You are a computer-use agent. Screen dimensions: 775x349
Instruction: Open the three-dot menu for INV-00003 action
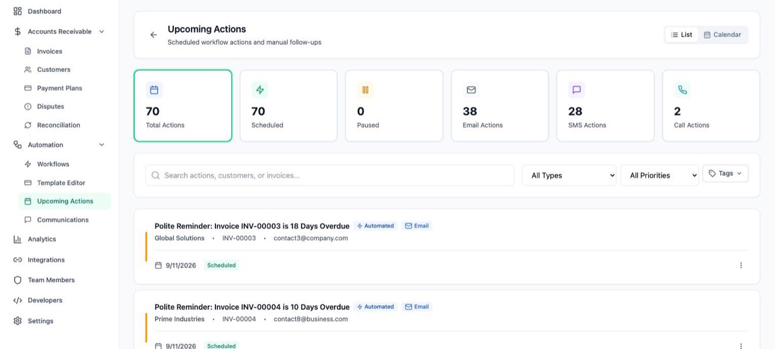tap(741, 265)
